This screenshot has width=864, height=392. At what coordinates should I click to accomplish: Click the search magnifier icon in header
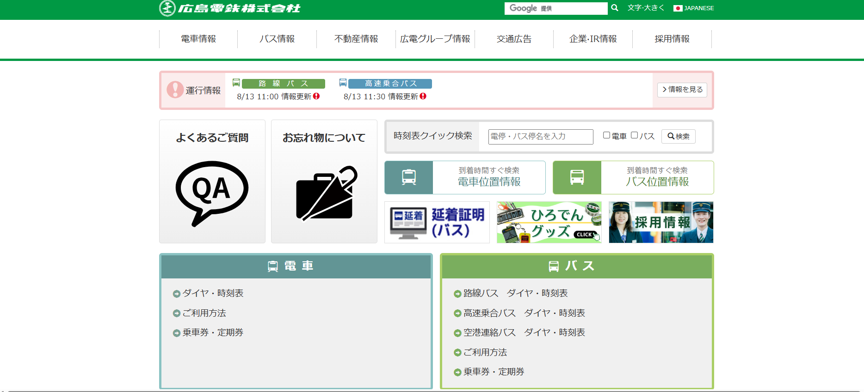tap(615, 8)
